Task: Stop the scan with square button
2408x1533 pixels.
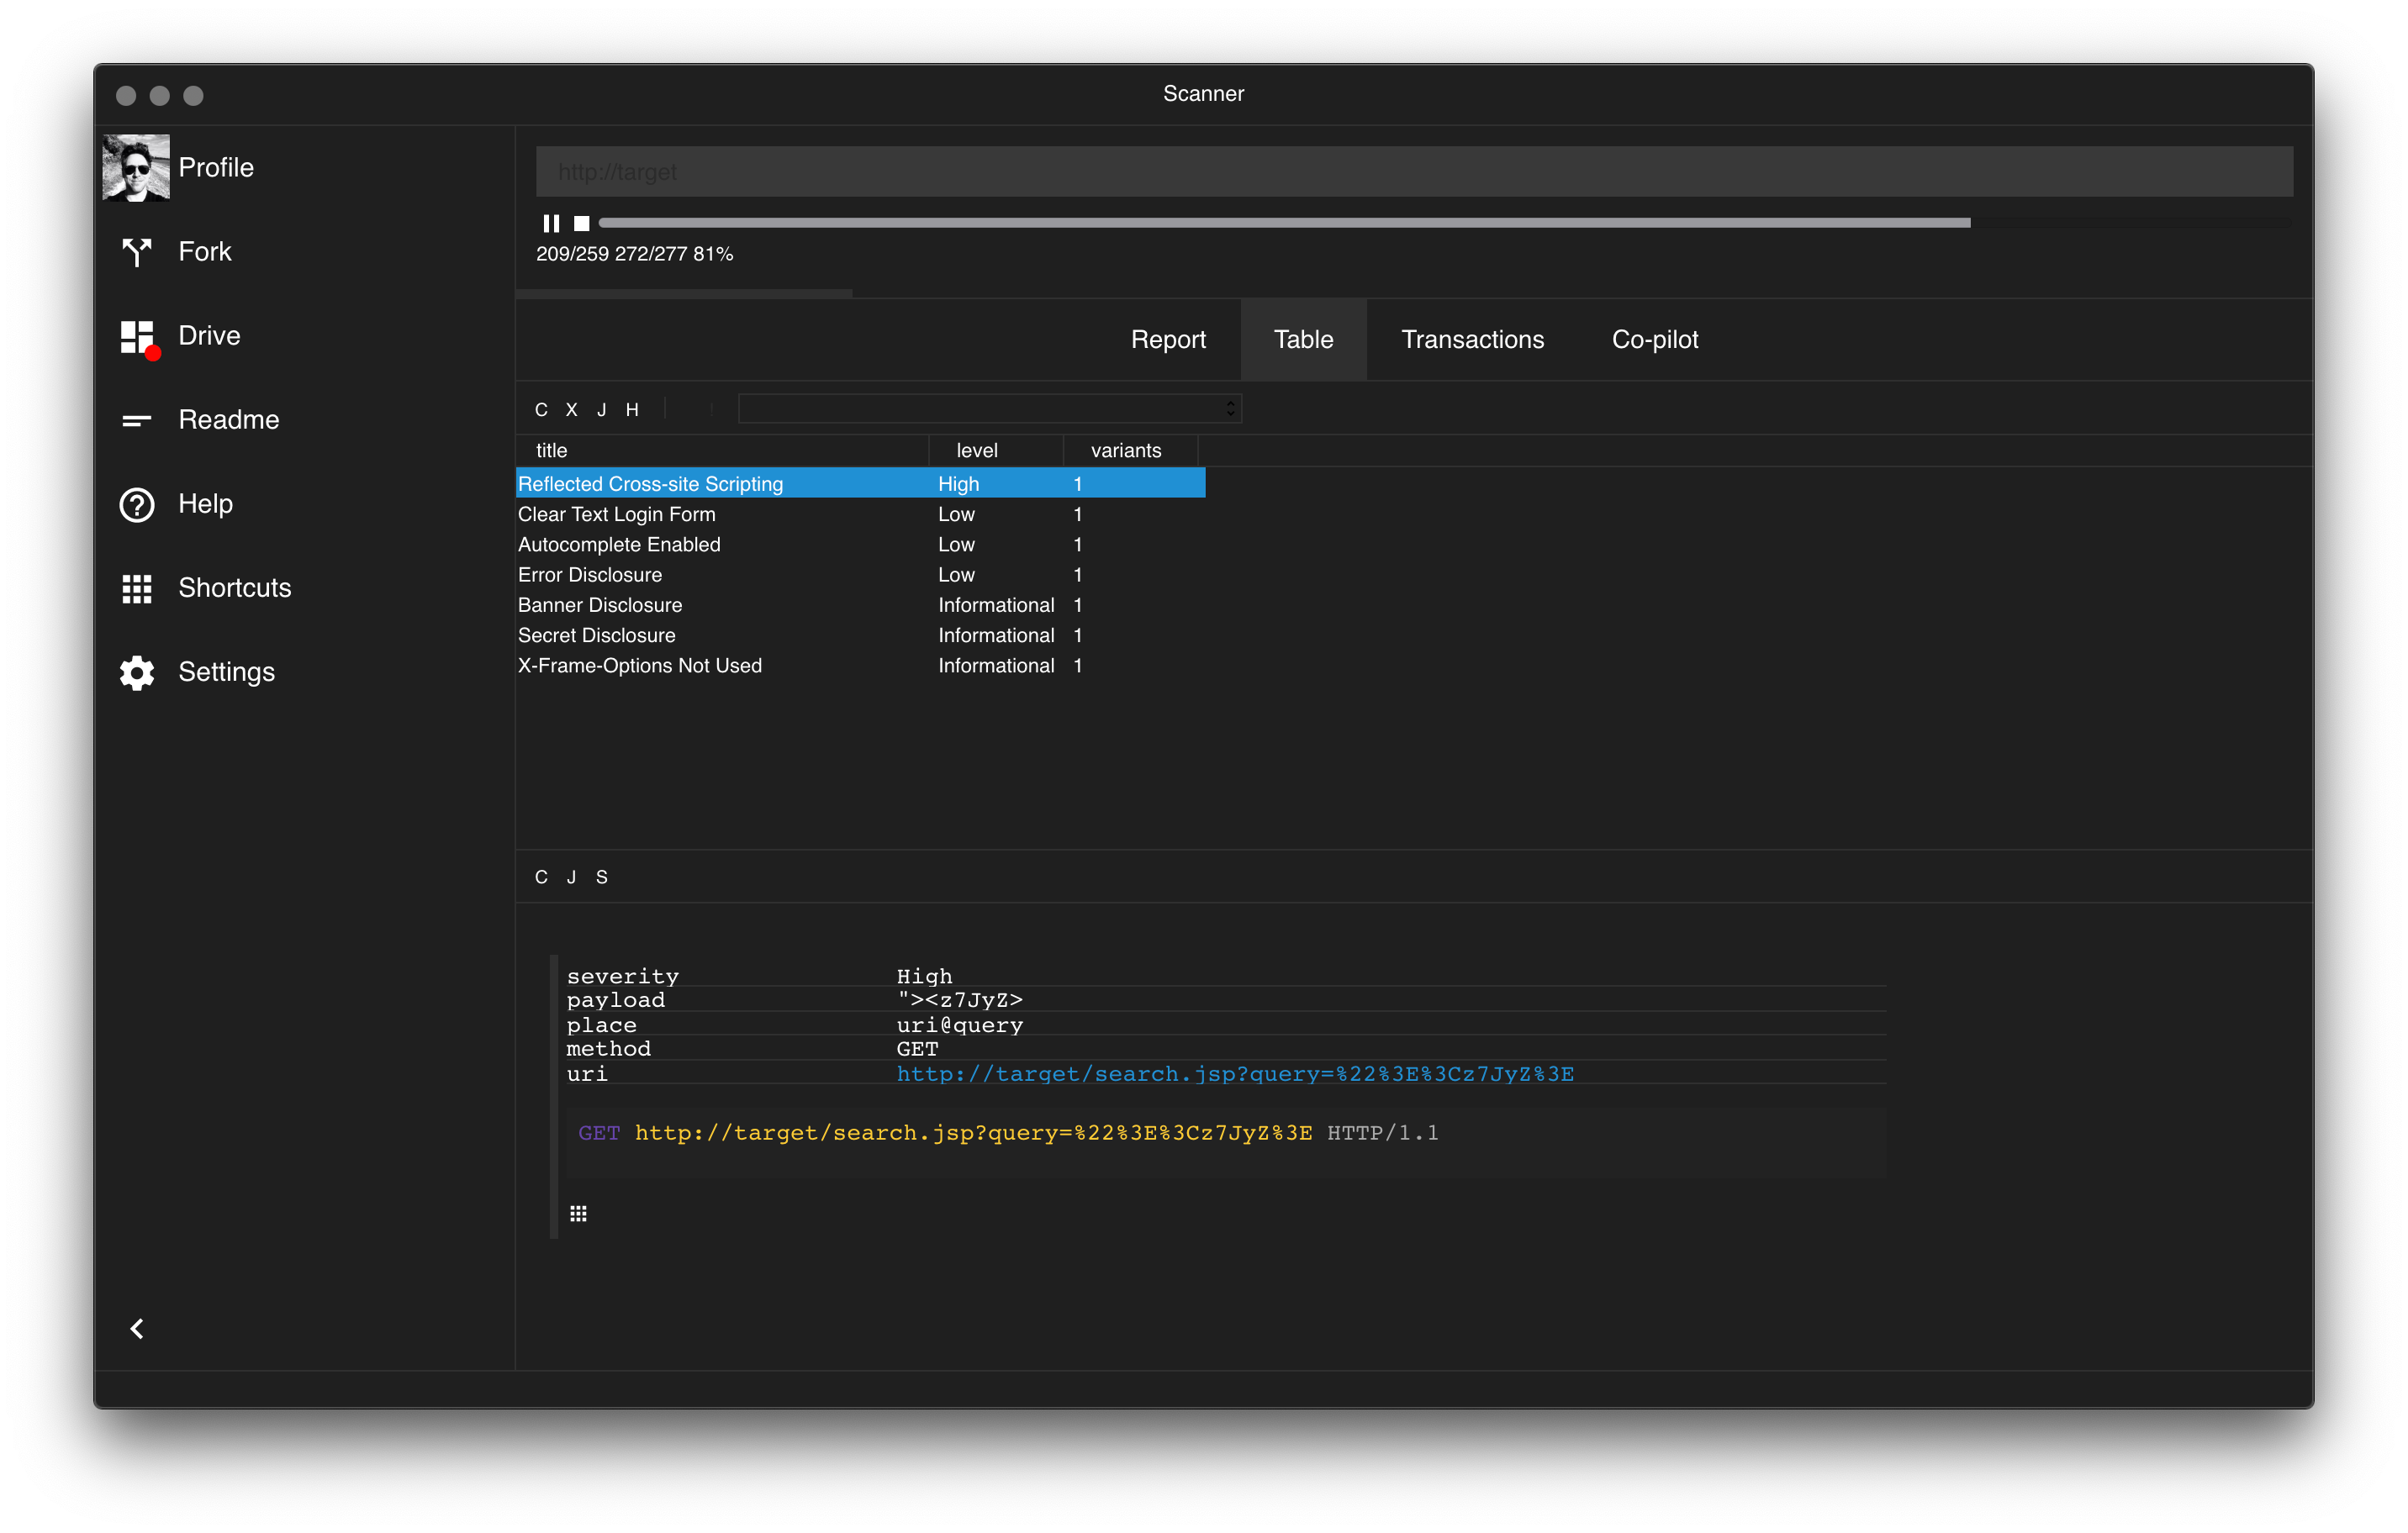Action: click(x=581, y=223)
